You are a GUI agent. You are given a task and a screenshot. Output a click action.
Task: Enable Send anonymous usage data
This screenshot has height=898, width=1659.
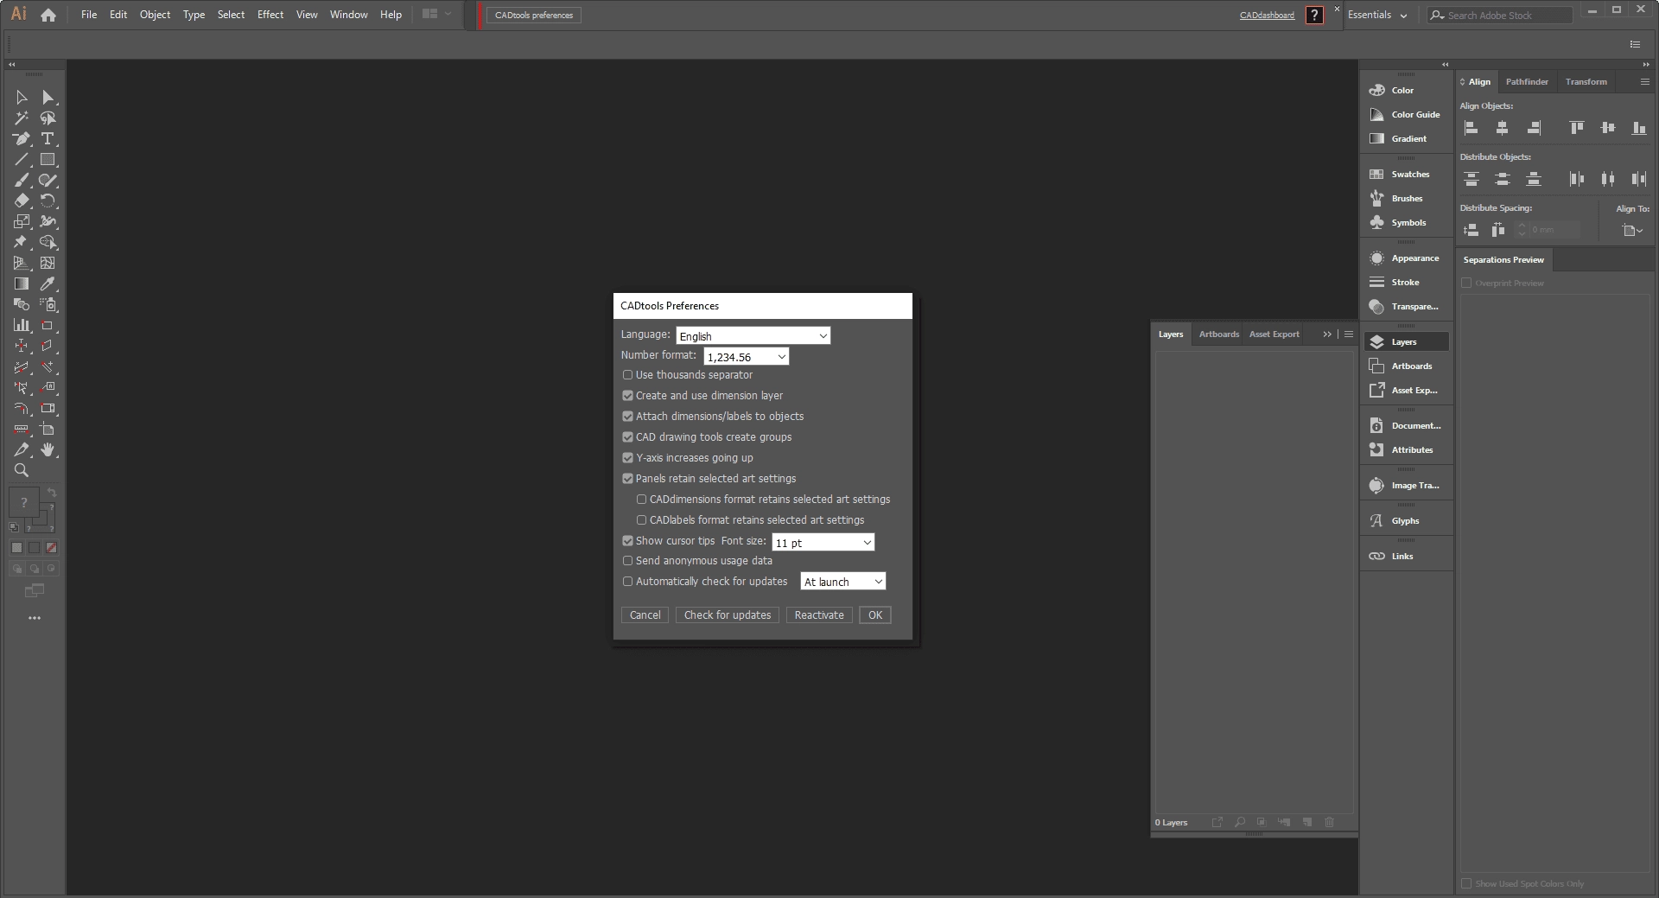pos(627,560)
